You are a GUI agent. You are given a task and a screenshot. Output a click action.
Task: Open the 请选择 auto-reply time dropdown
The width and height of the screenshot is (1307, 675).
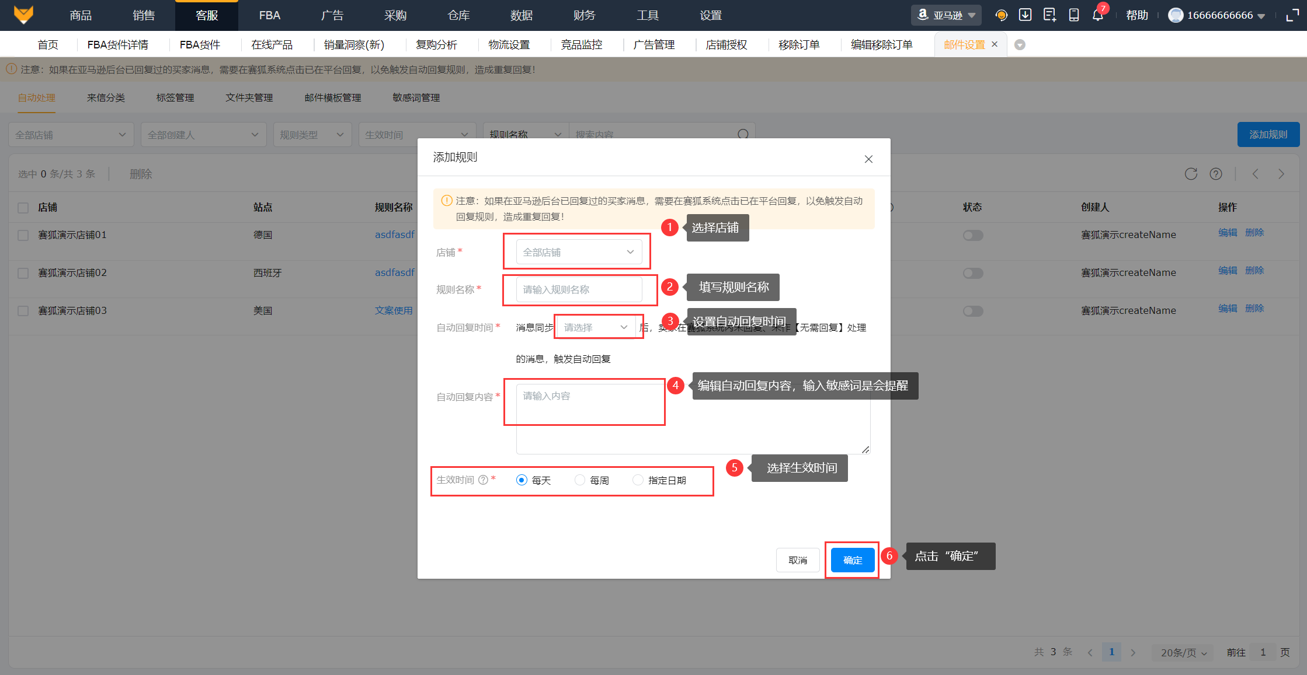[x=595, y=327]
